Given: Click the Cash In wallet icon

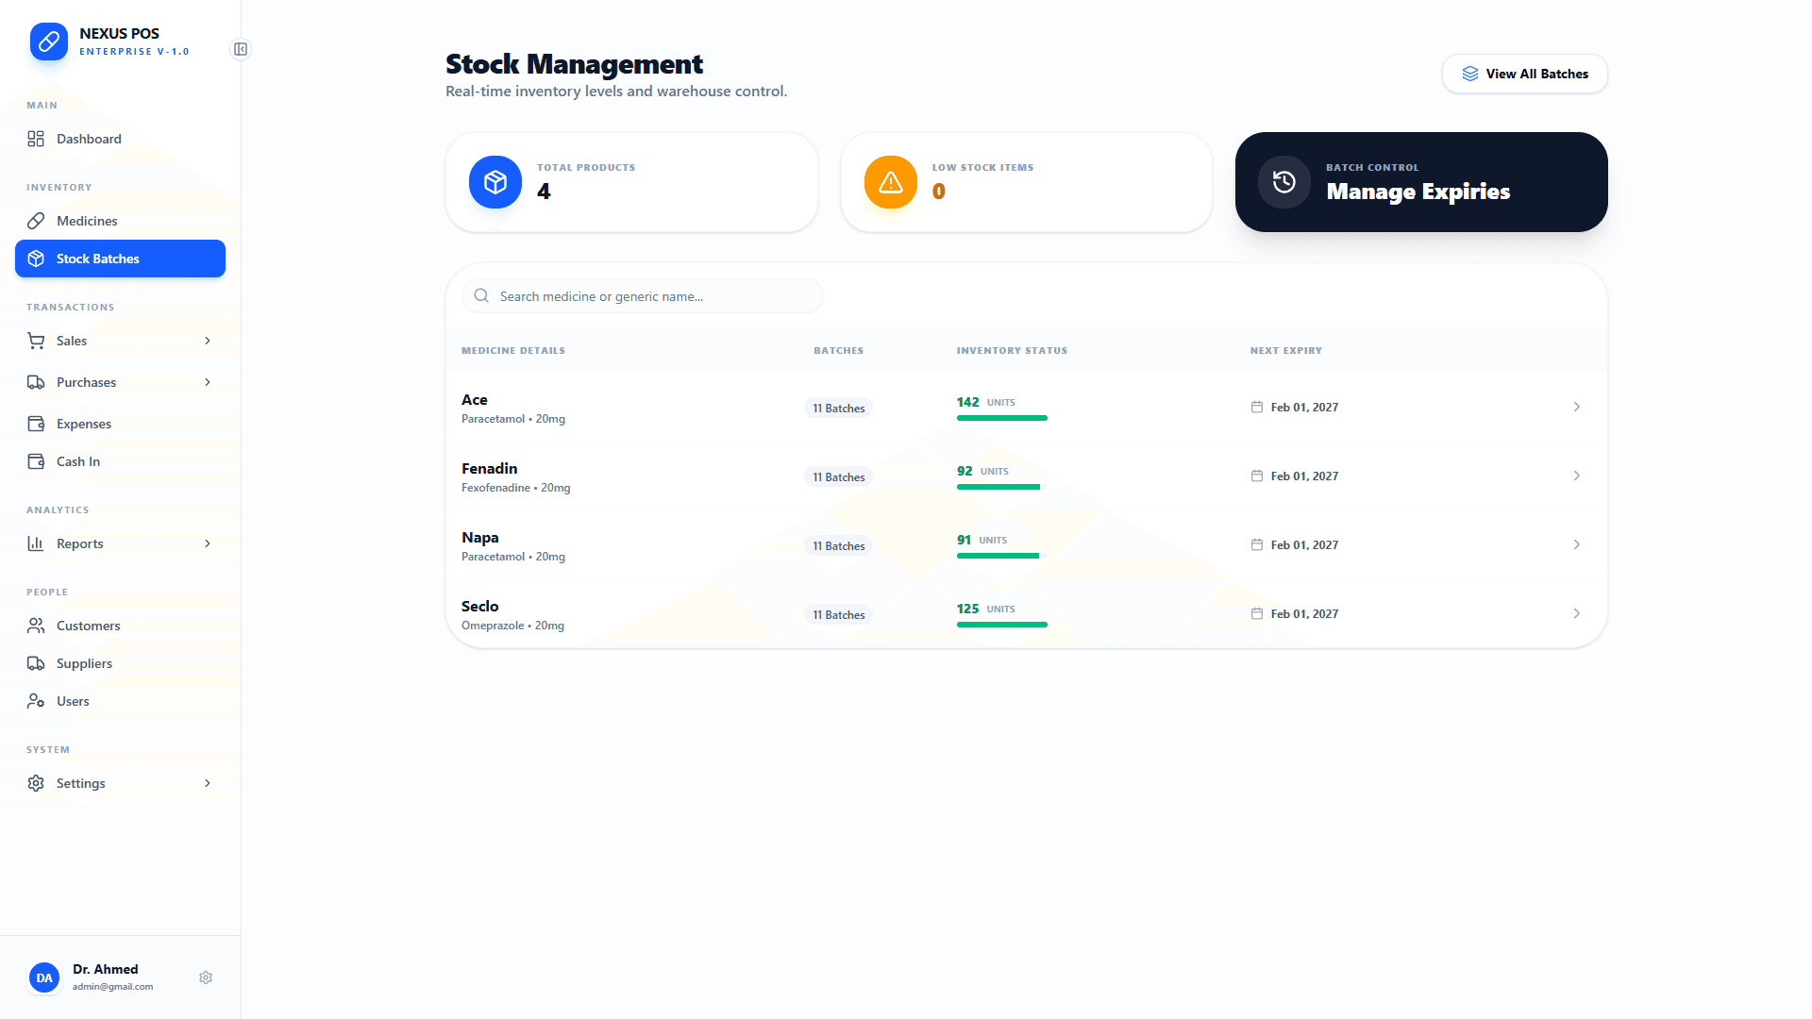Looking at the screenshot, I should click(x=36, y=461).
